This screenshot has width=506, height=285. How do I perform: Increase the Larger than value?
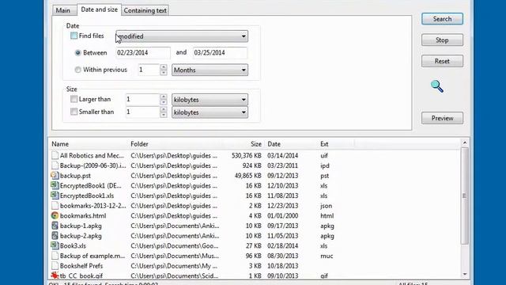click(x=164, y=97)
